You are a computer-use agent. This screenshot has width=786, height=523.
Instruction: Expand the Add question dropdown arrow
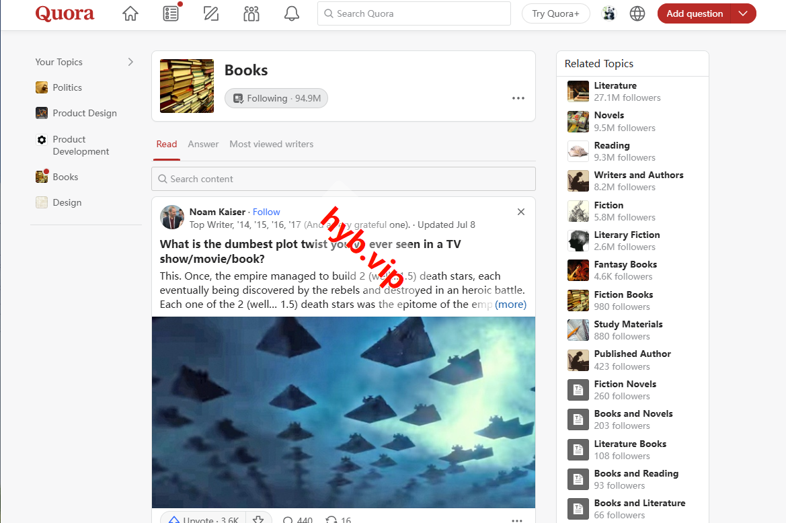[742, 13]
